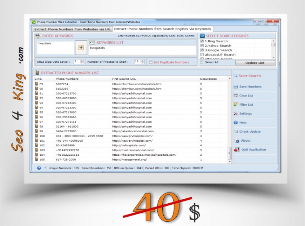Click the Clear List icon
Screen dimensions: 305x226
(x=236, y=96)
